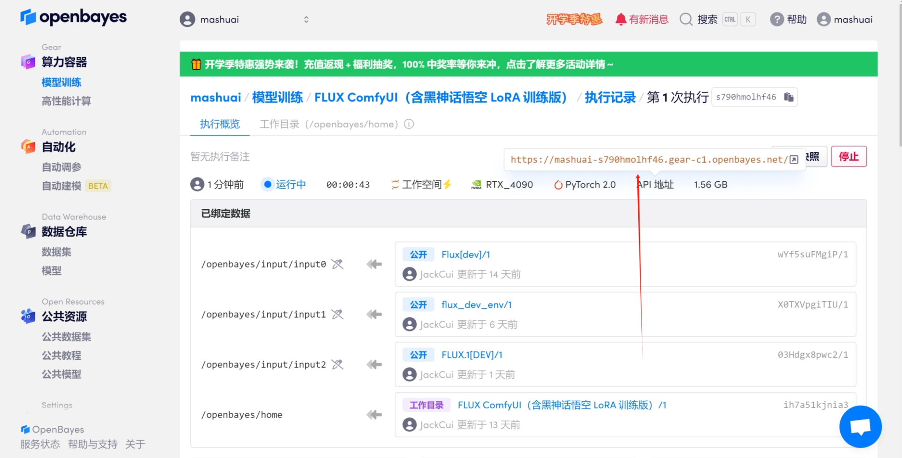Click the 数据仓库 data warehouse icon
Viewport: 902px width, 458px height.
tap(27, 231)
